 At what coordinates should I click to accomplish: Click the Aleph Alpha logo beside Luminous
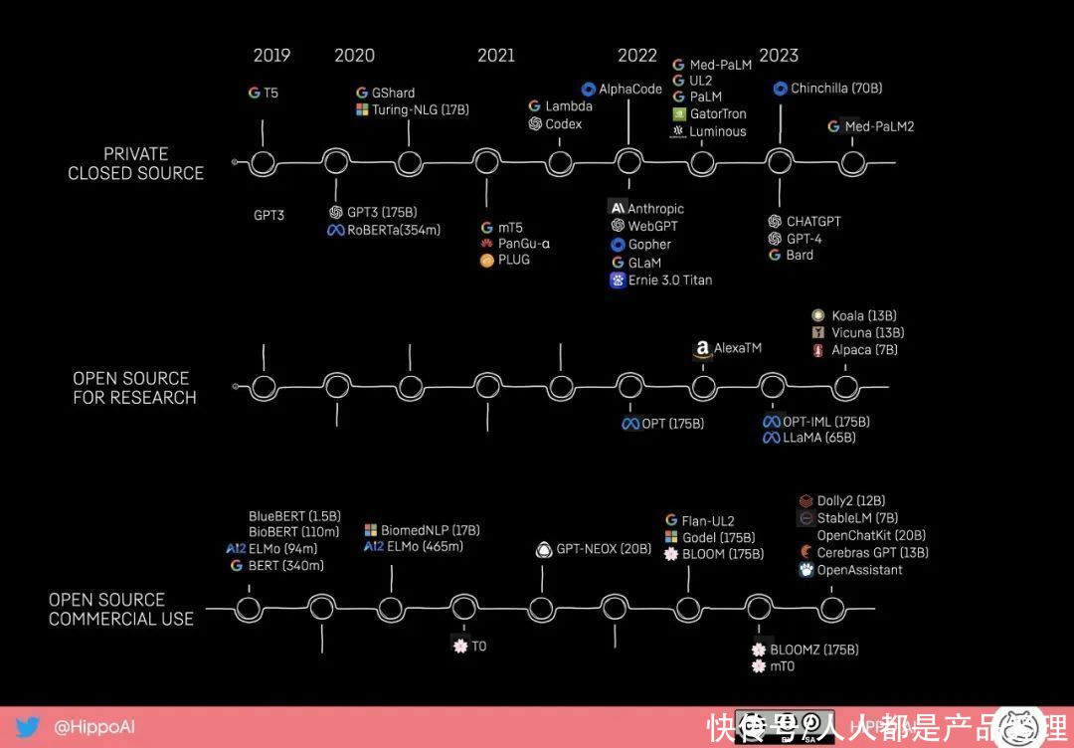(679, 131)
